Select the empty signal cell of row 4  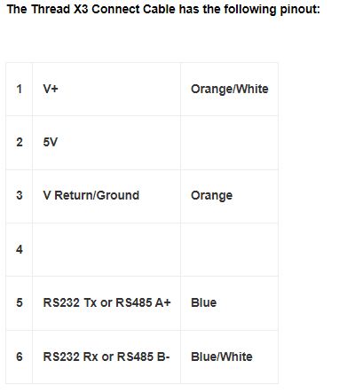tap(106, 249)
